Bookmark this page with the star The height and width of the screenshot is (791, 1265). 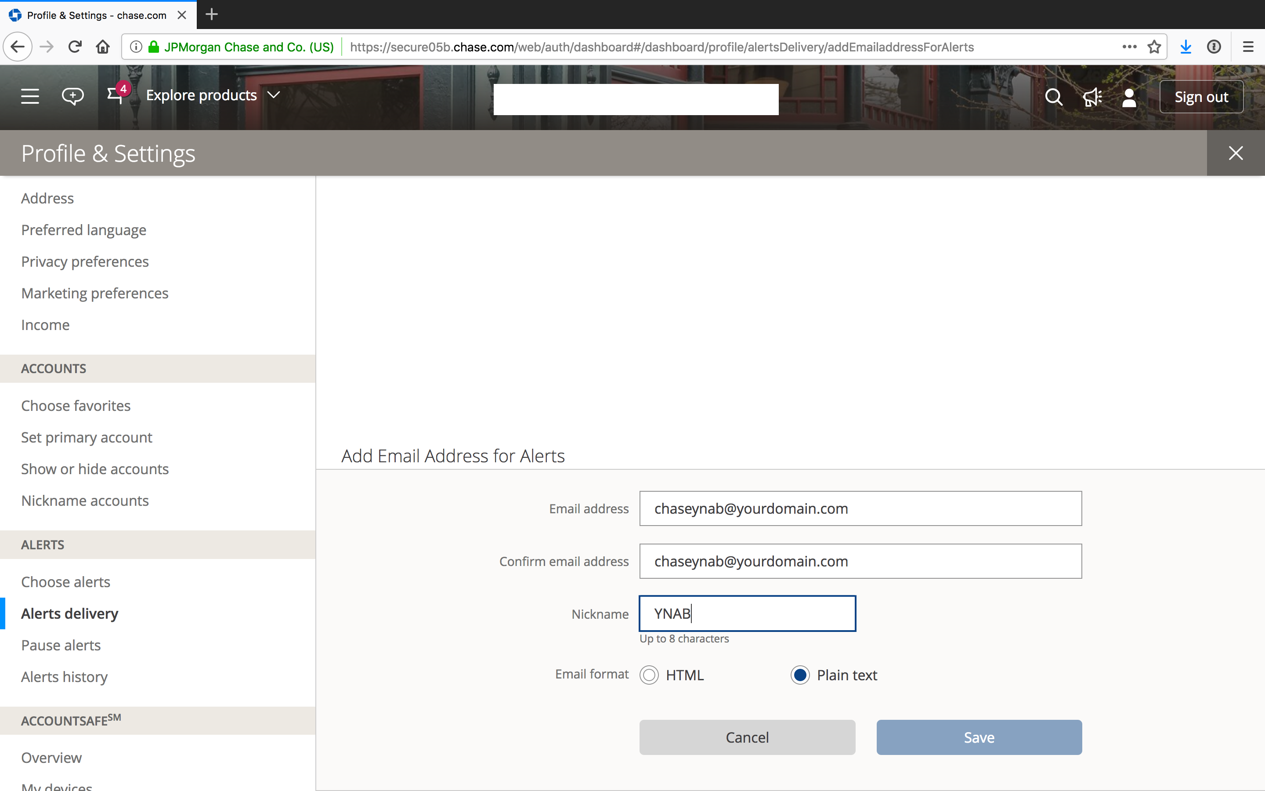[x=1154, y=47]
